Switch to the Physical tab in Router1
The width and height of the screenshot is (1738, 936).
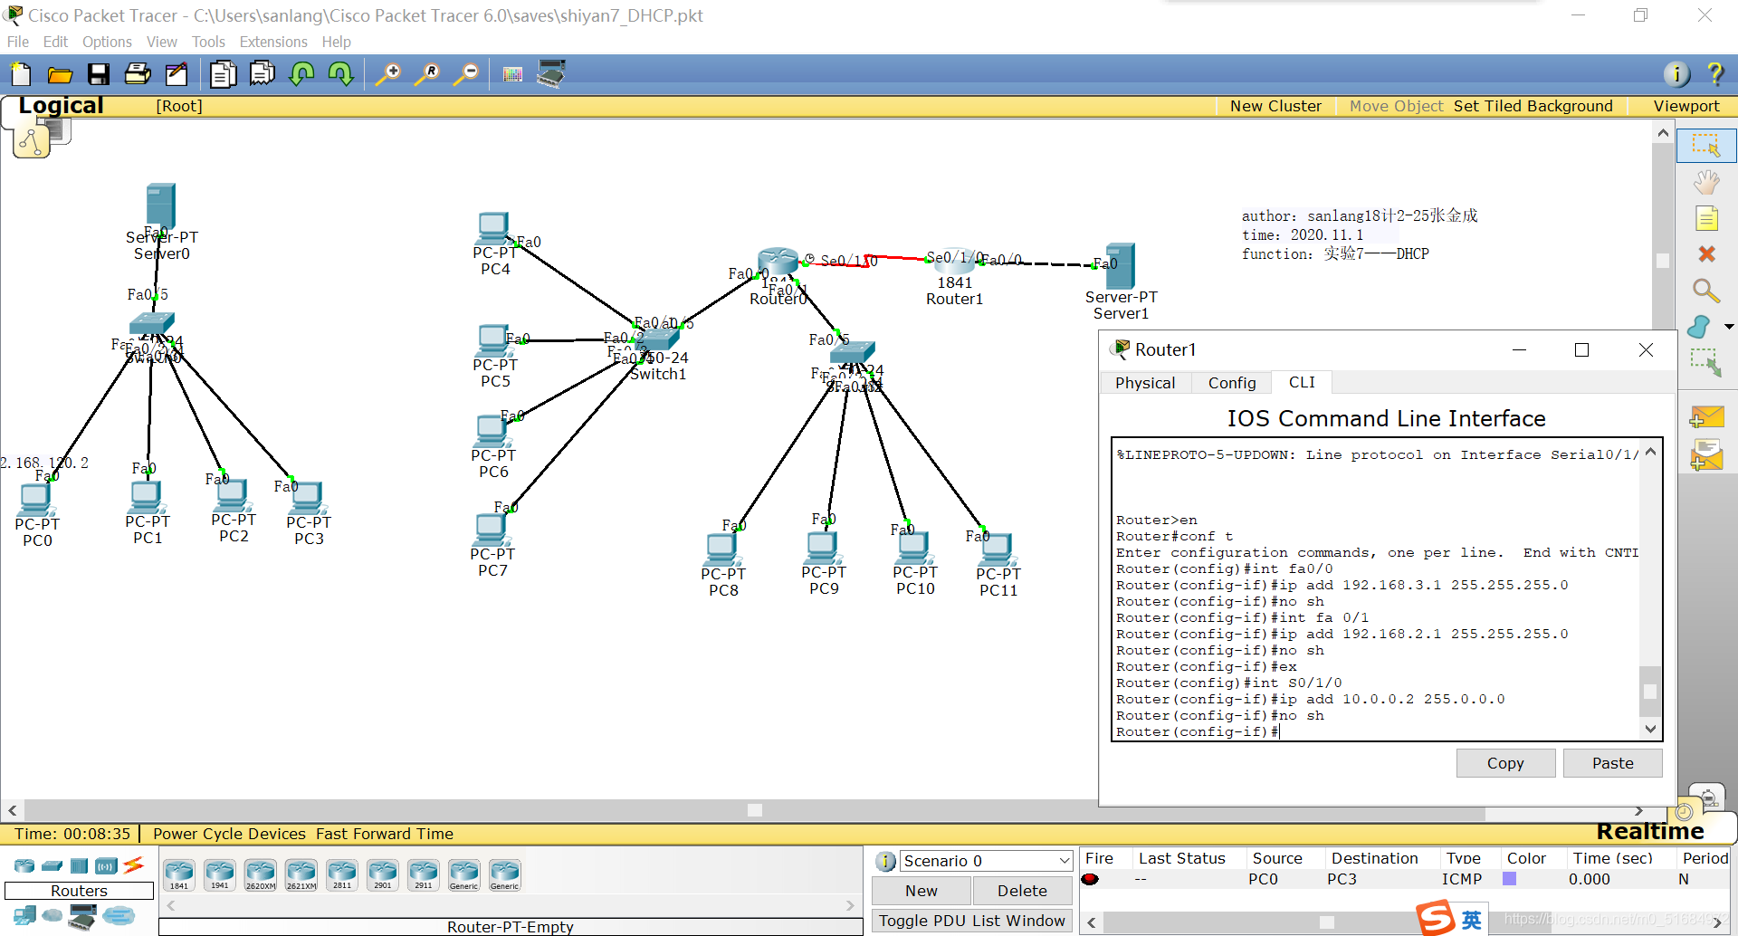[x=1145, y=383]
